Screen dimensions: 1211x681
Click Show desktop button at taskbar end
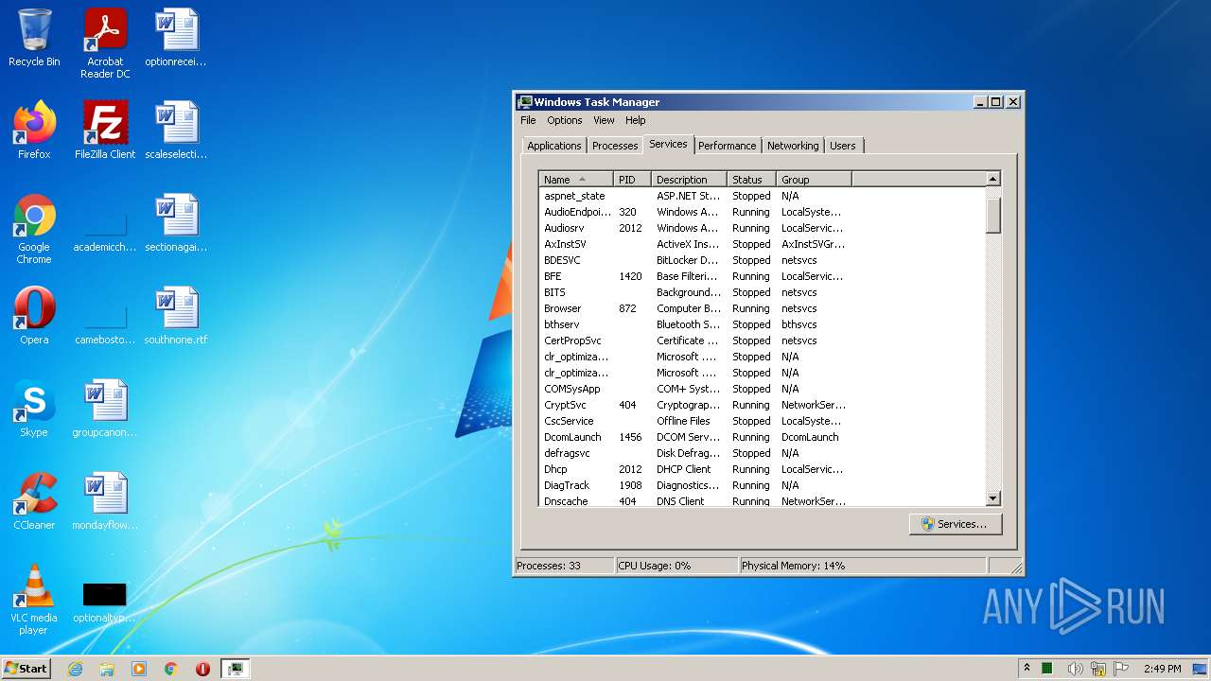click(x=1202, y=669)
